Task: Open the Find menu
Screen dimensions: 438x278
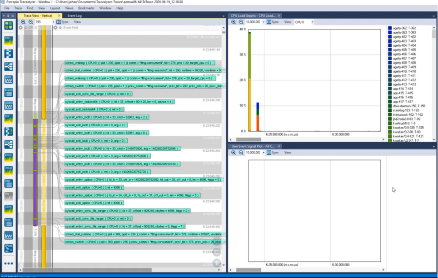Action: [30, 8]
